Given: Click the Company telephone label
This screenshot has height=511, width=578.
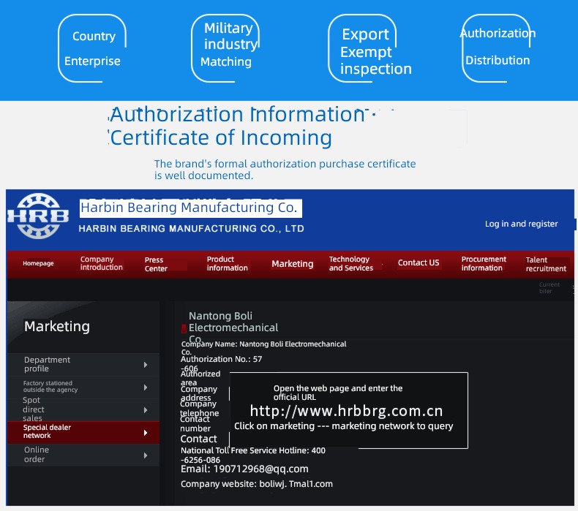Looking at the screenshot, I should point(199,408).
